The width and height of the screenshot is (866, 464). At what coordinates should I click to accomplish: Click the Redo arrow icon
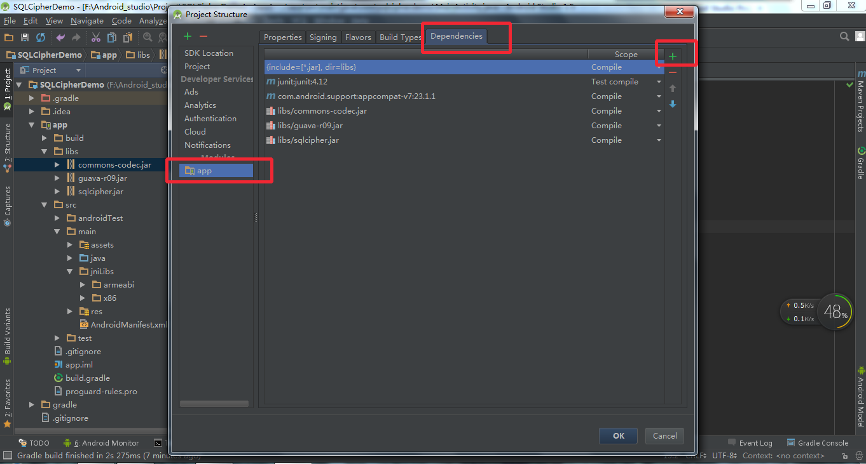click(76, 37)
